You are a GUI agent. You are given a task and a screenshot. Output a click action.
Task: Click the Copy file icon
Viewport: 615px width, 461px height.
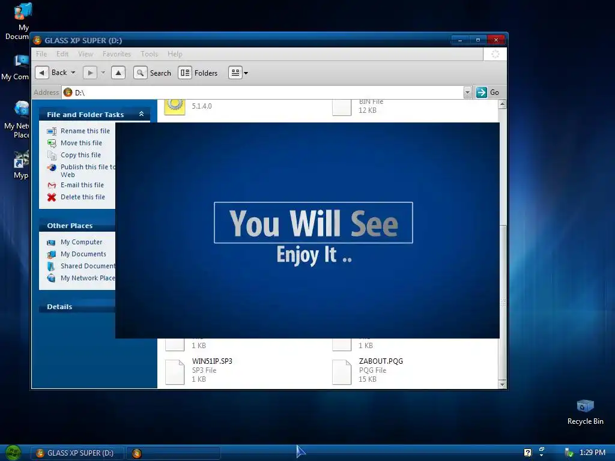point(52,155)
